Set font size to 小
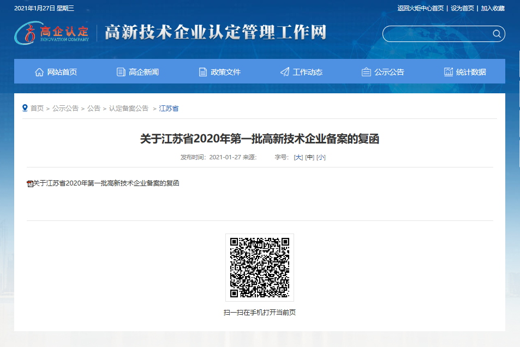 (321, 157)
